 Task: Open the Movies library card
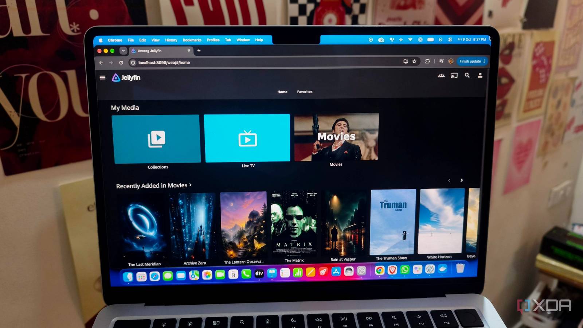(x=336, y=137)
